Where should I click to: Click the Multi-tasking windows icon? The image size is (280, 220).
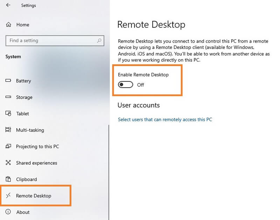(8, 130)
